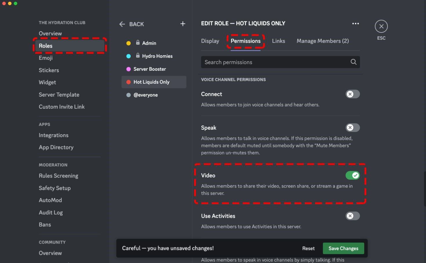This screenshot has height=263, width=426.
Task: Click the back arrow icon
Action: click(x=122, y=24)
